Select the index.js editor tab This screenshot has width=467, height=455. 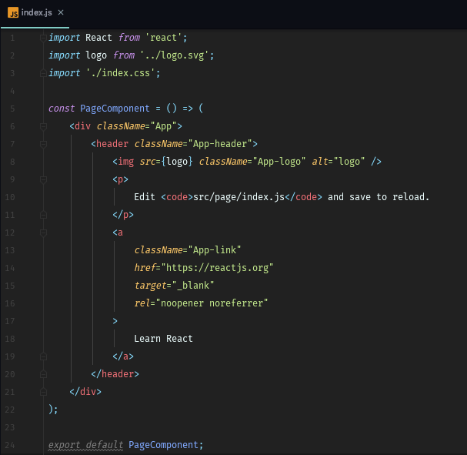(37, 13)
